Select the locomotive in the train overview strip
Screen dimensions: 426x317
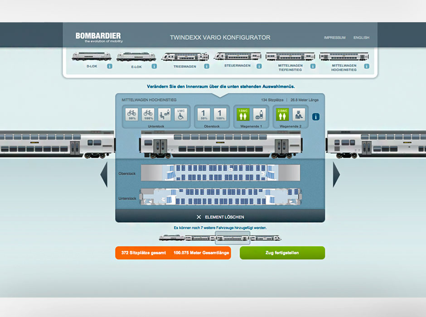172,238
